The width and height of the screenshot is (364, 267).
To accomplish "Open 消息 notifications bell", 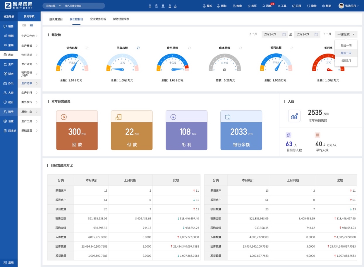I will pyautogui.click(x=267, y=6).
